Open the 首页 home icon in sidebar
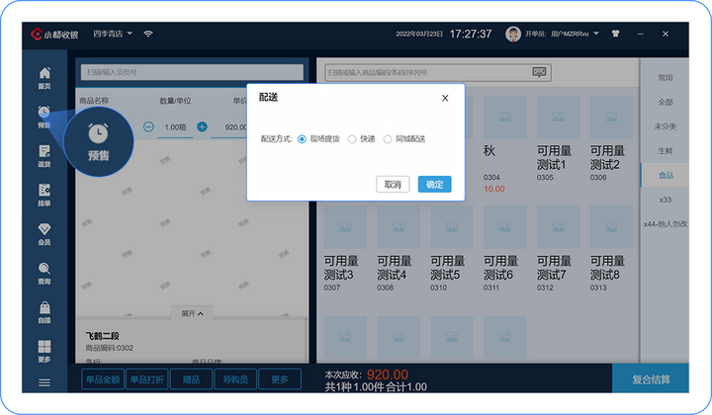 tap(44, 78)
